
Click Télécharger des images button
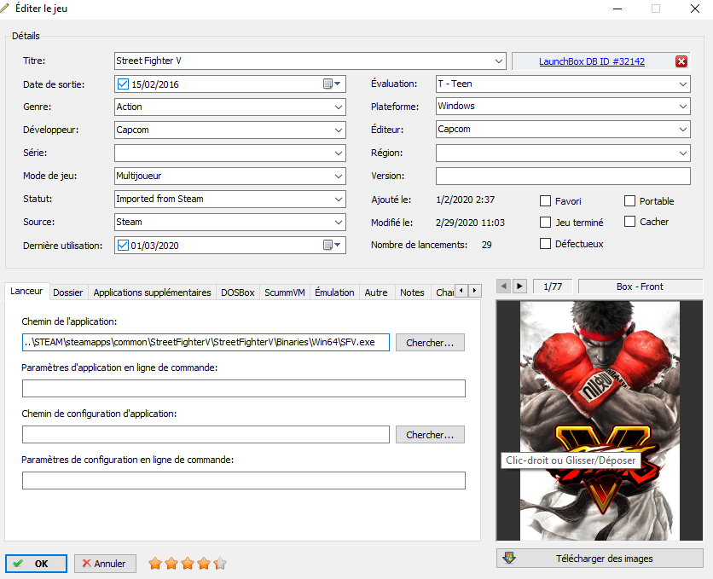600,558
